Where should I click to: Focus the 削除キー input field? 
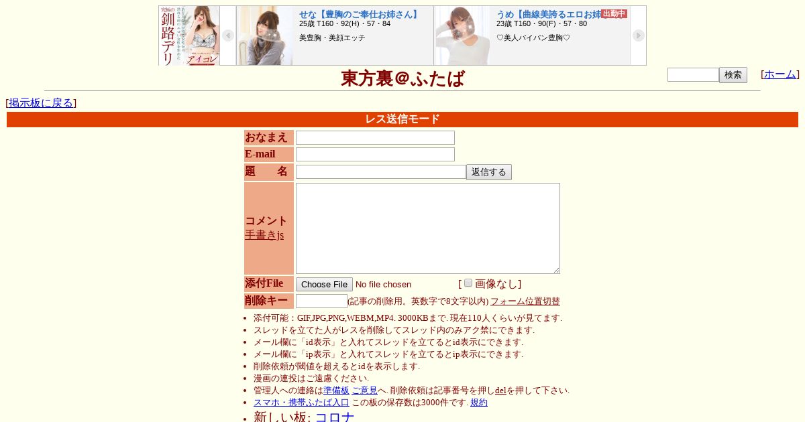(x=321, y=301)
